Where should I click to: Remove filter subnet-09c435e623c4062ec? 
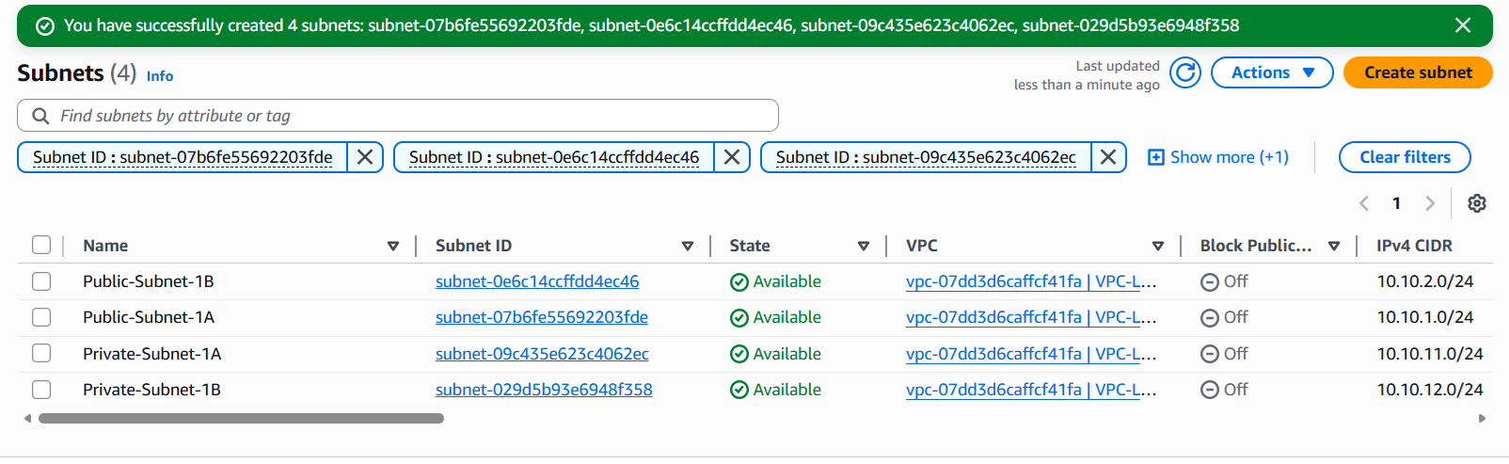(1108, 157)
